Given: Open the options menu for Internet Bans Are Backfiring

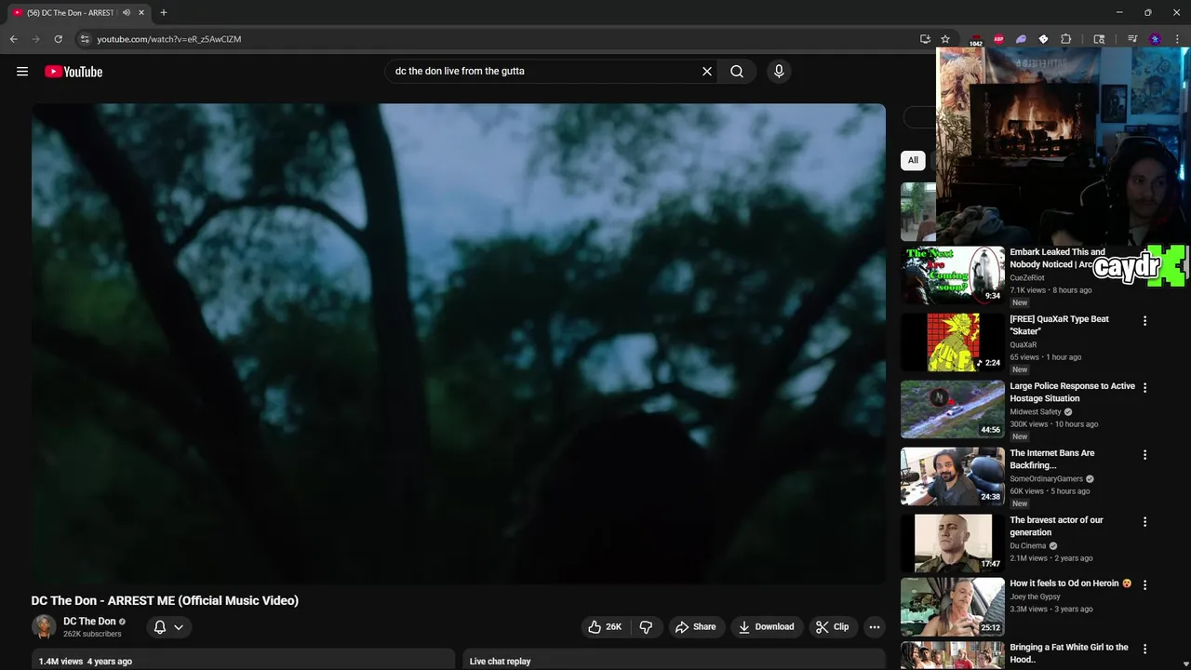Looking at the screenshot, I should [1145, 455].
